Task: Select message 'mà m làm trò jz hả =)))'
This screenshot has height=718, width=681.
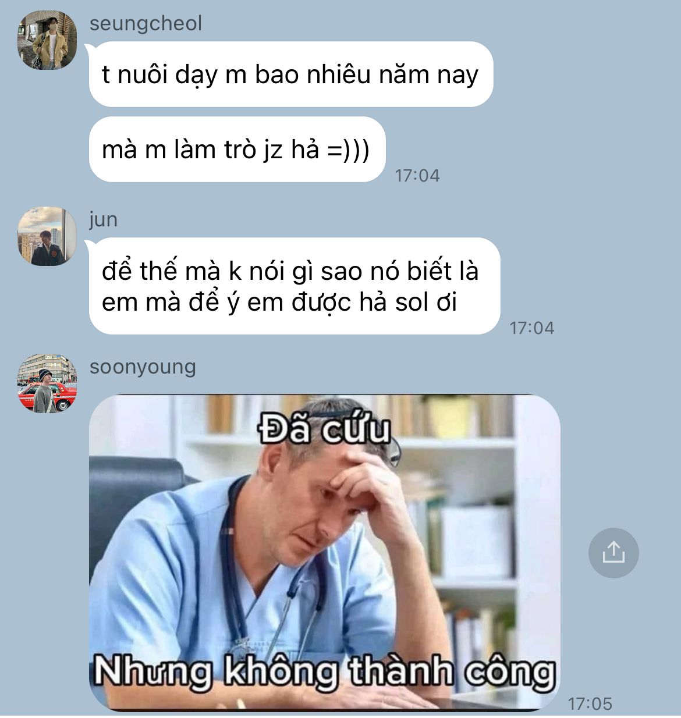Action: (x=237, y=150)
